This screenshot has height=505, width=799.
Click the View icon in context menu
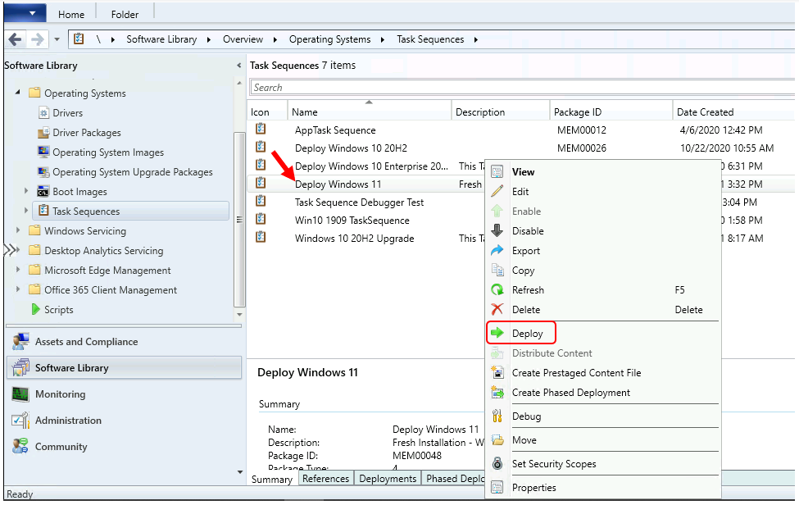click(x=497, y=171)
